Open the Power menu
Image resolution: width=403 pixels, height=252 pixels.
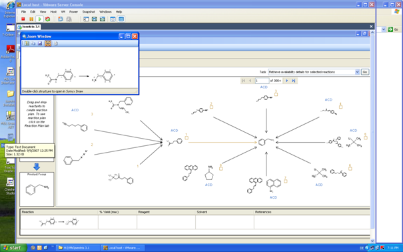tap(73, 12)
